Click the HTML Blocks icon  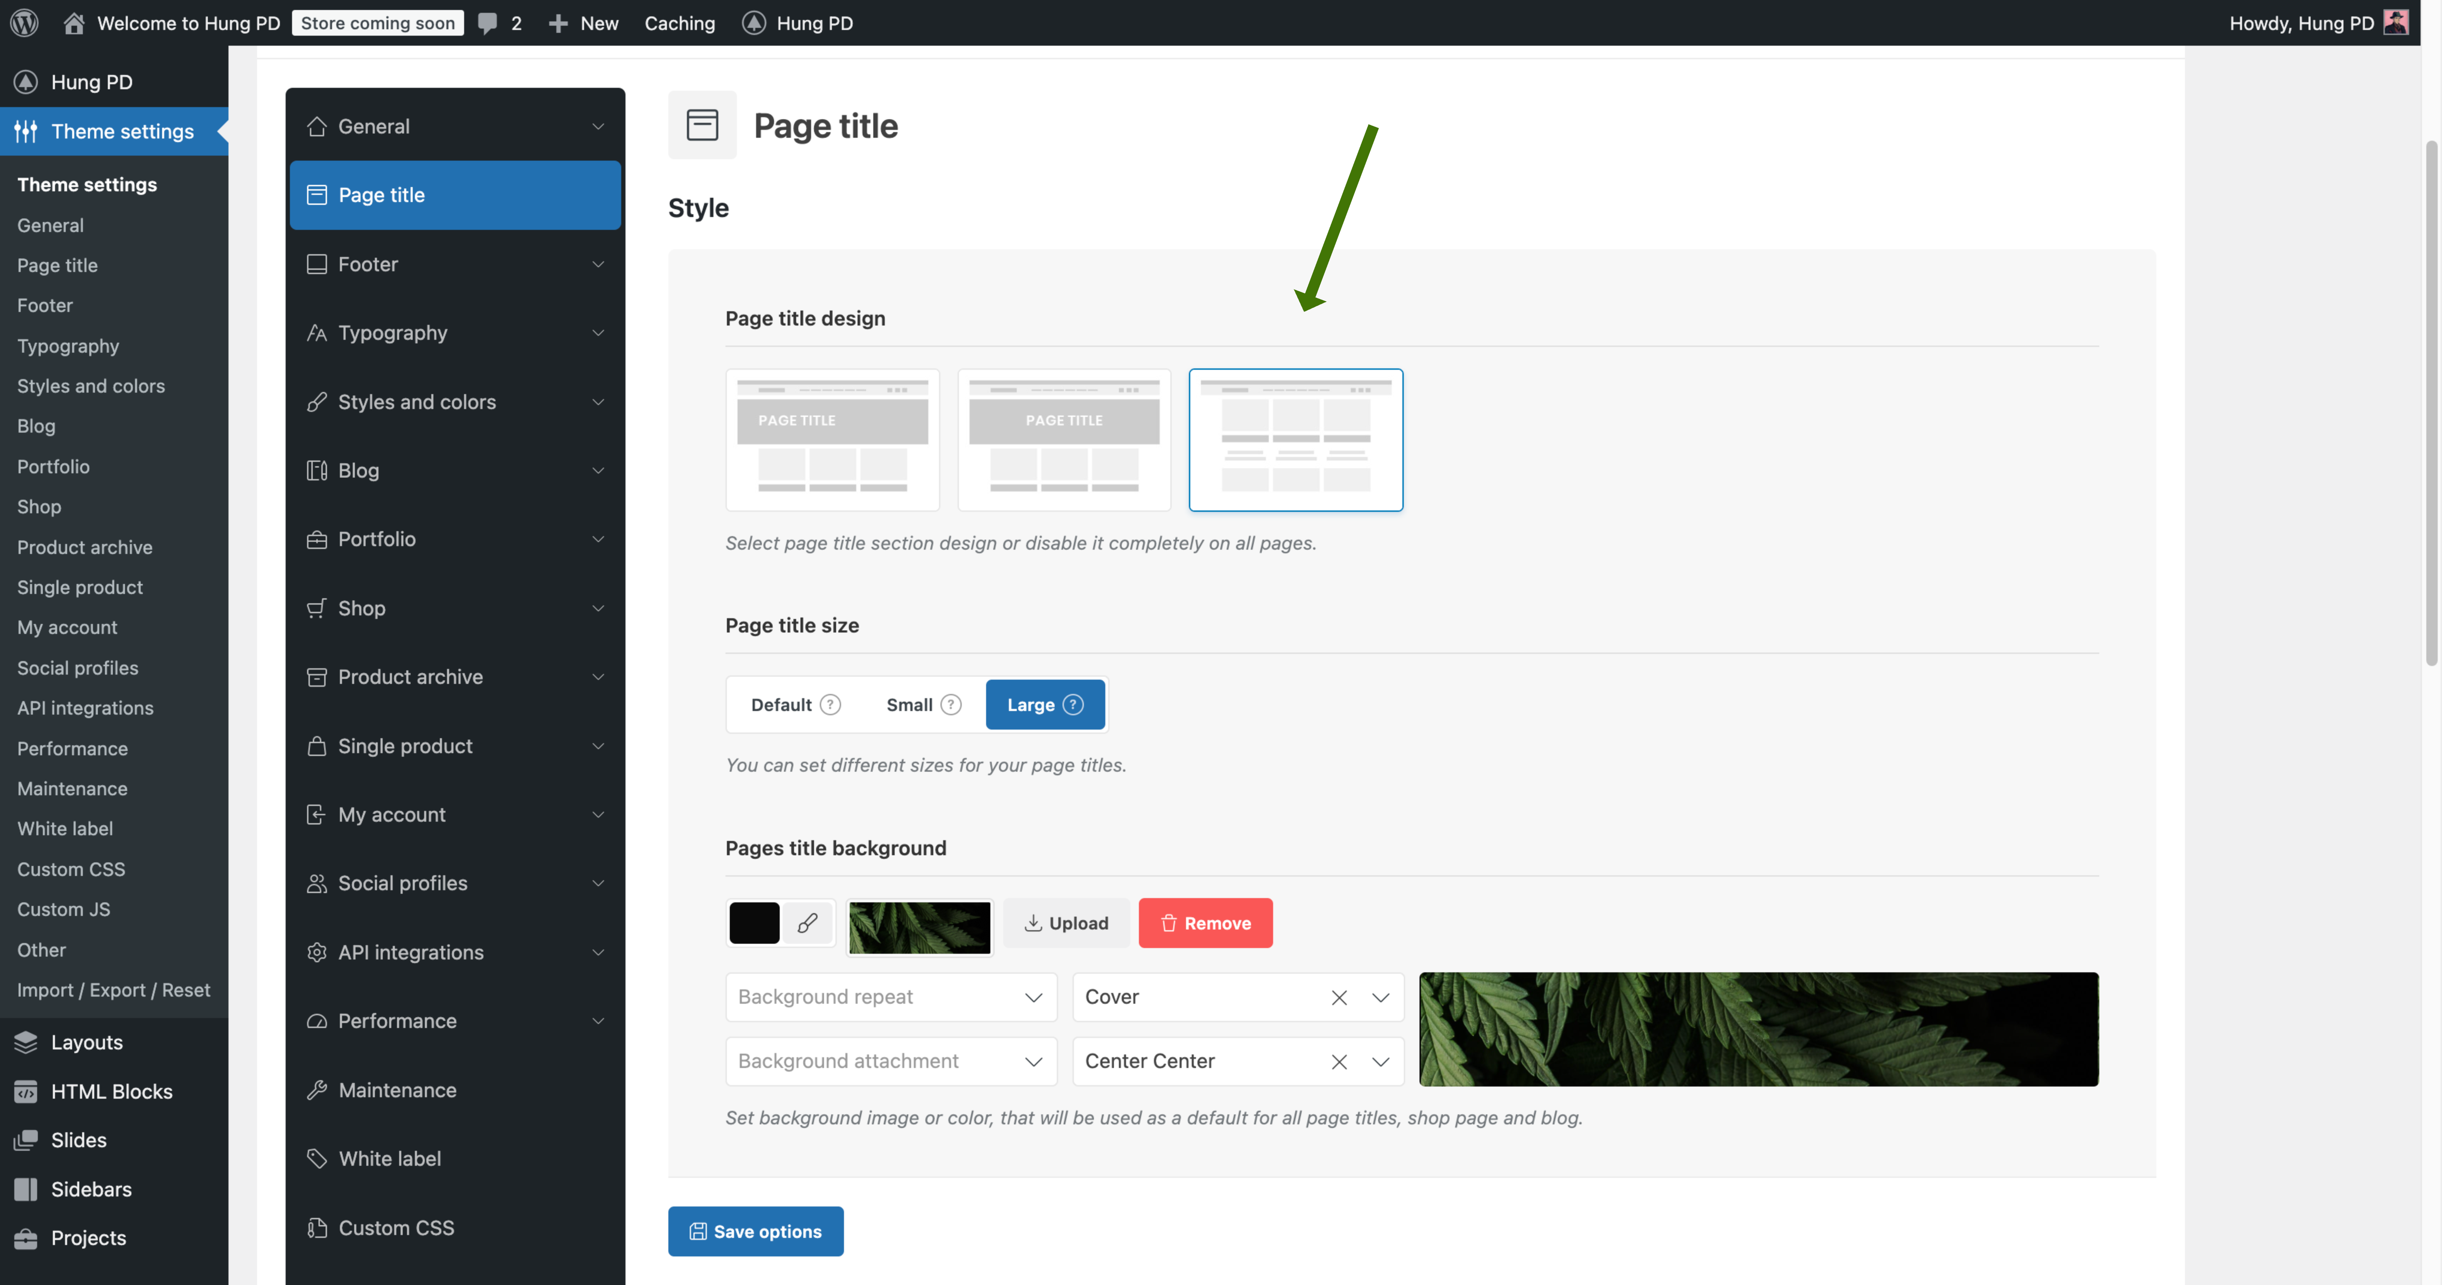point(26,1091)
